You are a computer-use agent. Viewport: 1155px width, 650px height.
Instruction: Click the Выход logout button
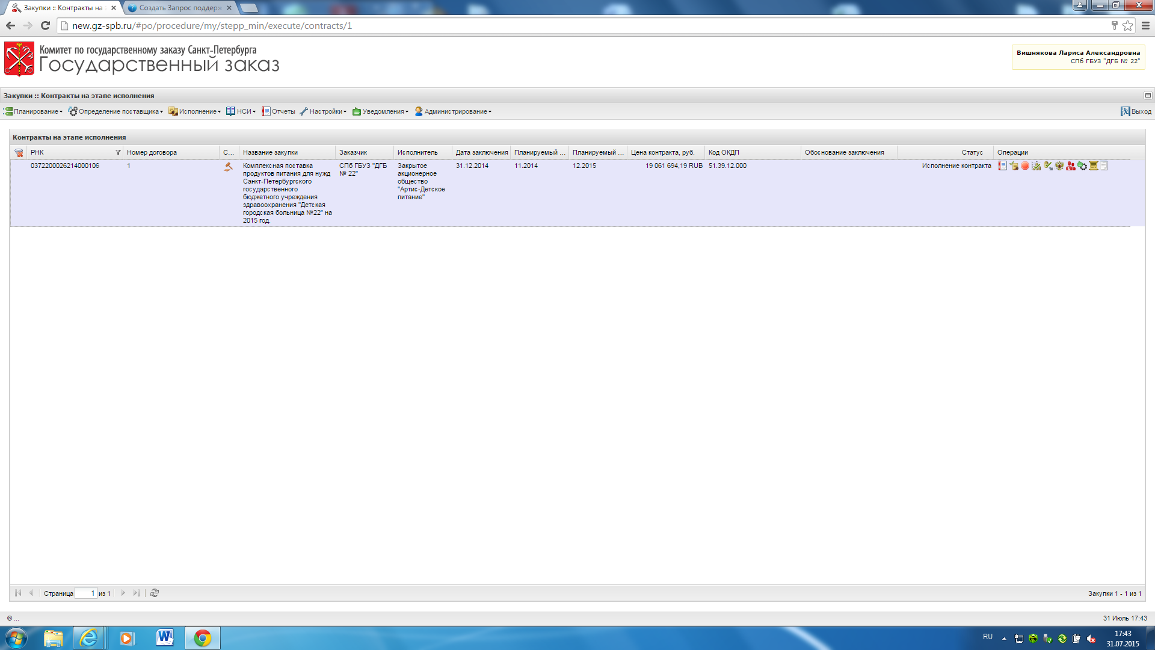pyautogui.click(x=1136, y=111)
